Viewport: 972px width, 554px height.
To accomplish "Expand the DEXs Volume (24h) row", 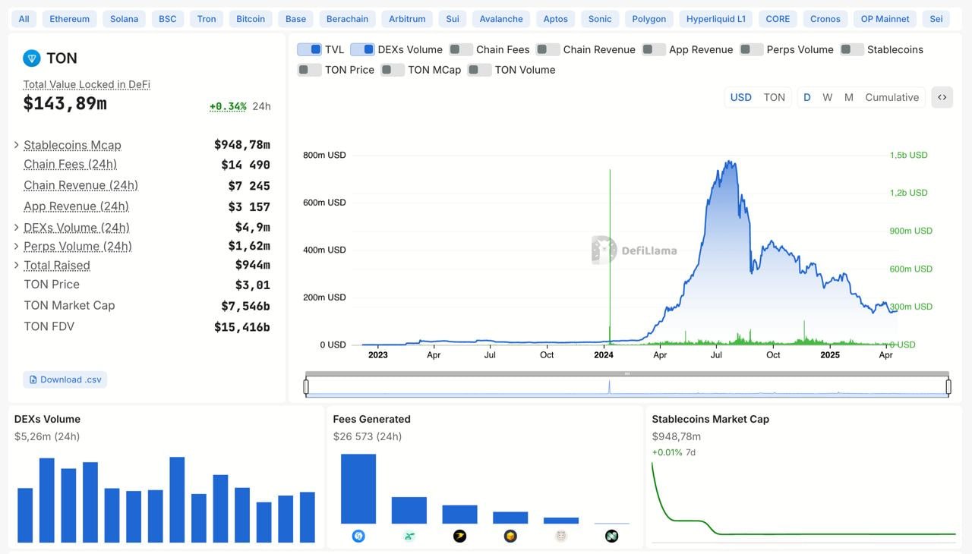I will tap(17, 227).
